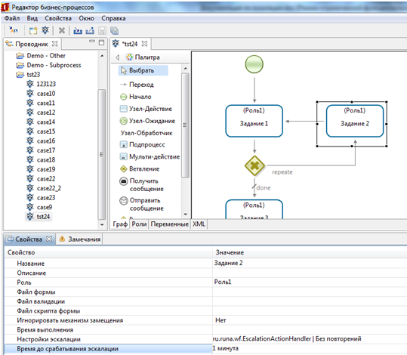Switch to the XML tab

[199, 224]
